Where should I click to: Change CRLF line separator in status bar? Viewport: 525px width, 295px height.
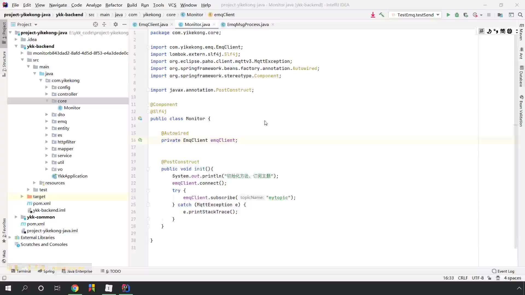click(x=463, y=278)
